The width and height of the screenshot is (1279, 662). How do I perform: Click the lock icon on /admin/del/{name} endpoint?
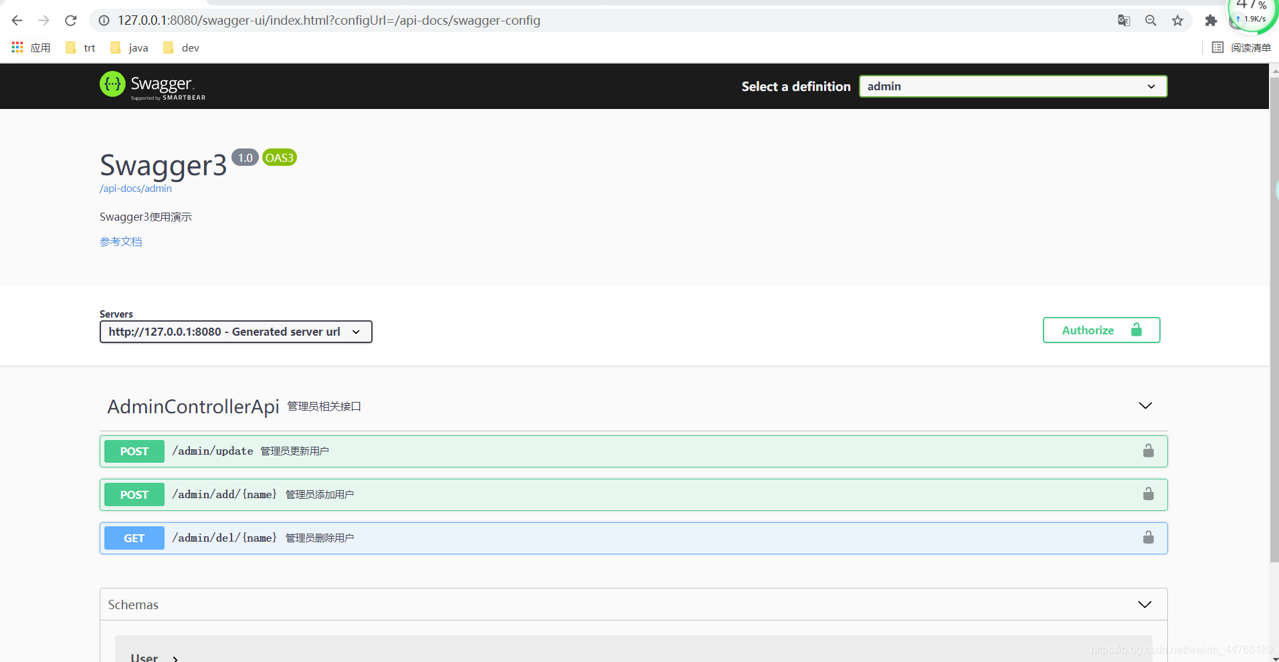click(1149, 537)
